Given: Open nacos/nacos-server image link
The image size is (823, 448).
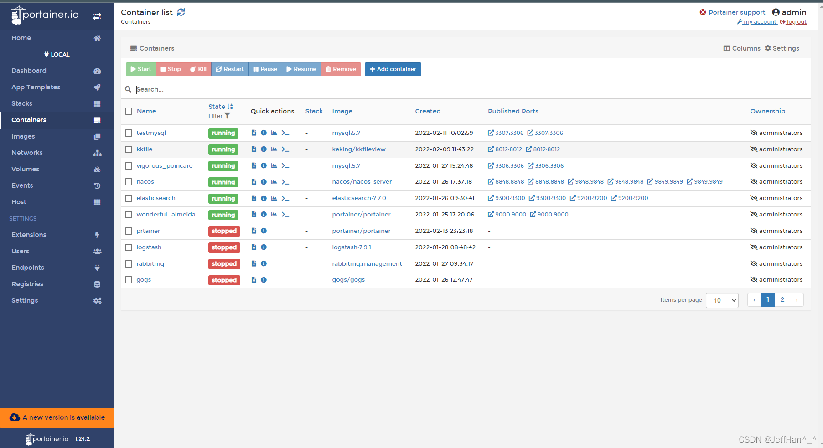Looking at the screenshot, I should click(x=362, y=182).
